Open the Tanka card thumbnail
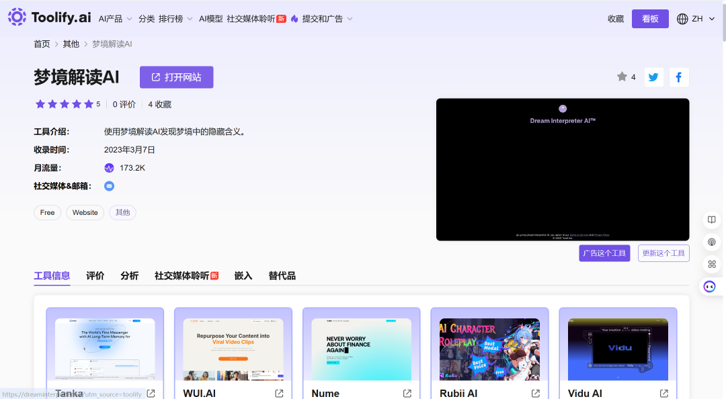The image size is (726, 399). pos(105,349)
